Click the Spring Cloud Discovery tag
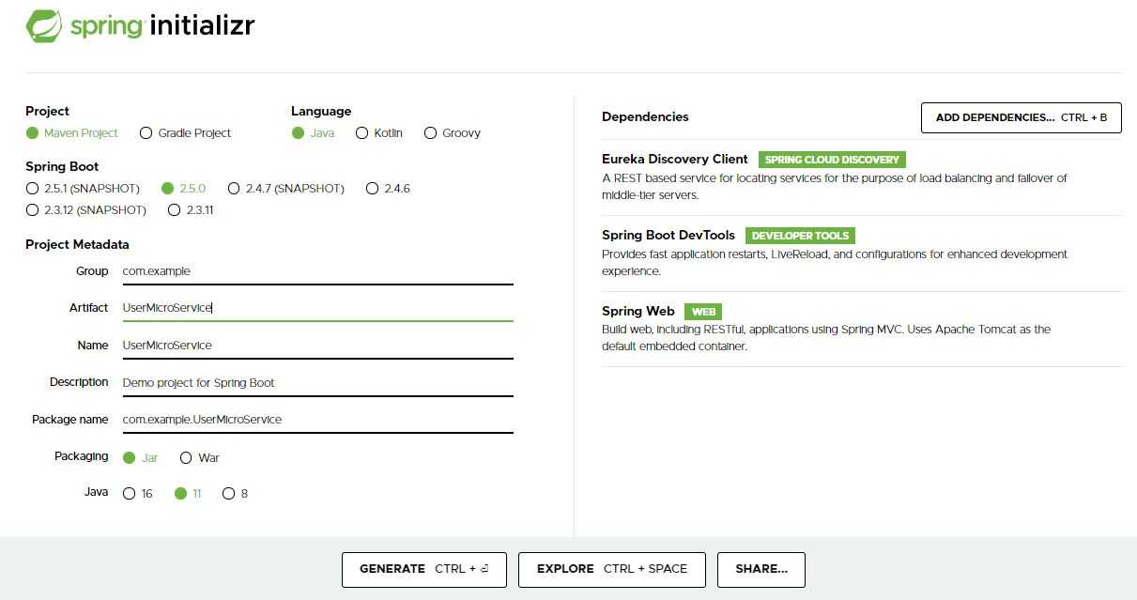 point(832,160)
